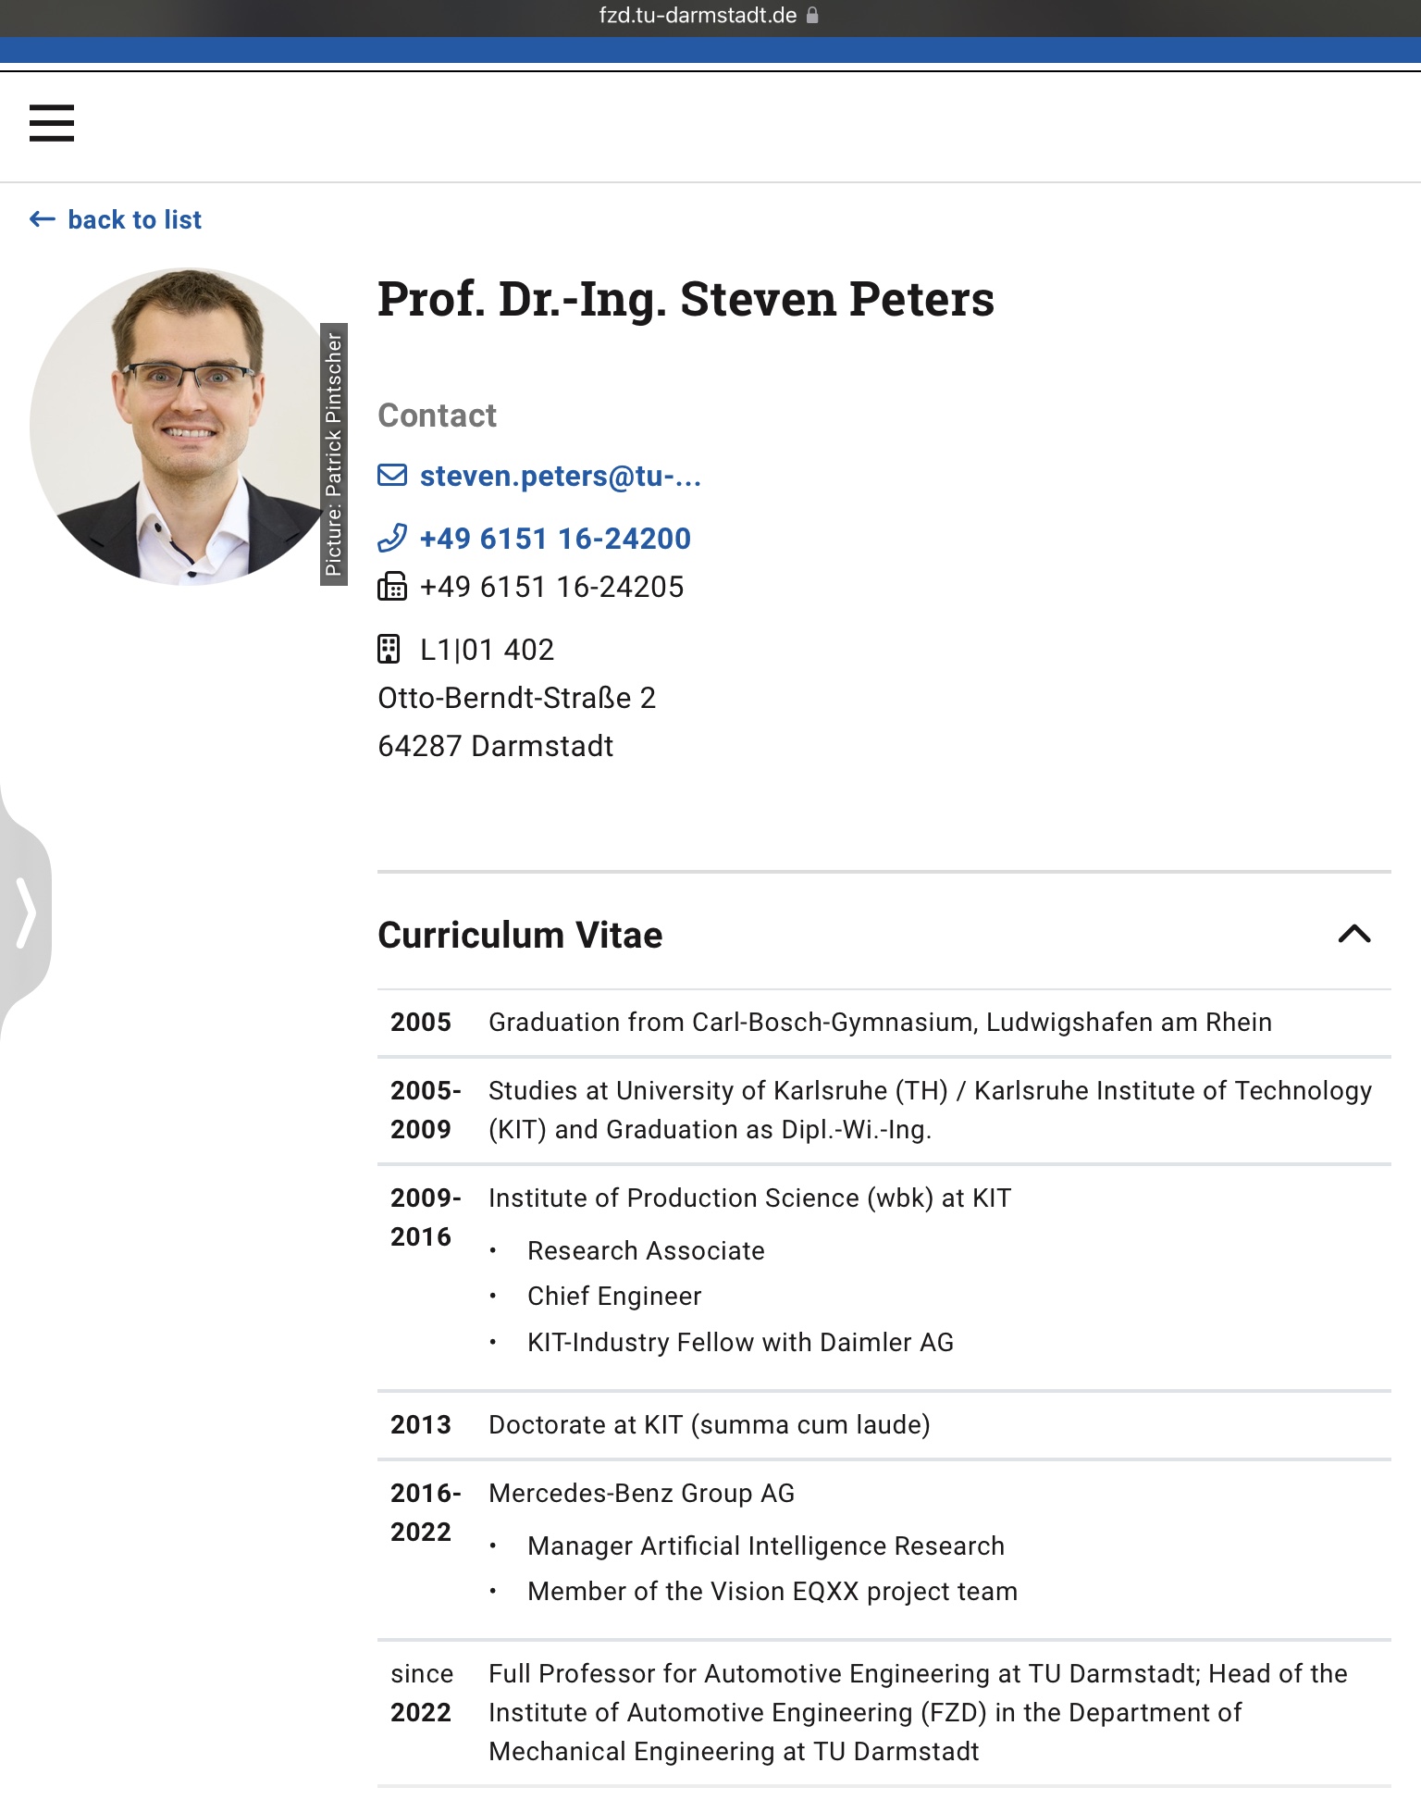The height and width of the screenshot is (1800, 1421).
Task: Collapse Curriculum Vitae with the chevron arrow
Action: pyautogui.click(x=1354, y=934)
